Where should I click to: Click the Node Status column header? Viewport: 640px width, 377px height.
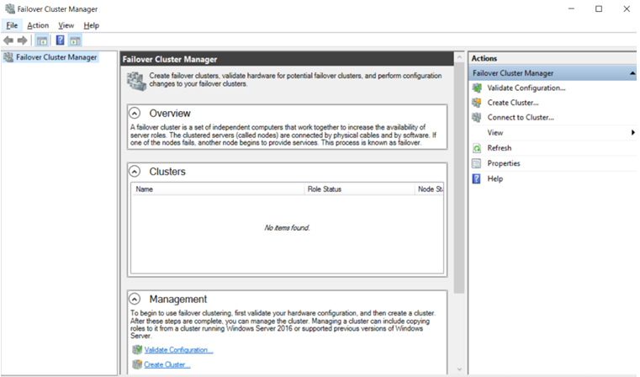(x=430, y=189)
